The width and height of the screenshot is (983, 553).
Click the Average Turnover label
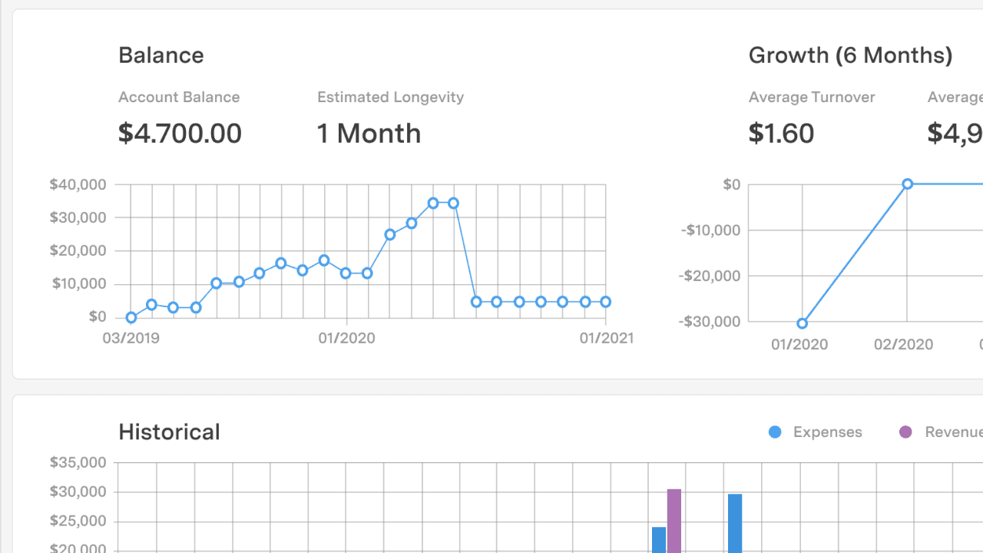point(812,98)
